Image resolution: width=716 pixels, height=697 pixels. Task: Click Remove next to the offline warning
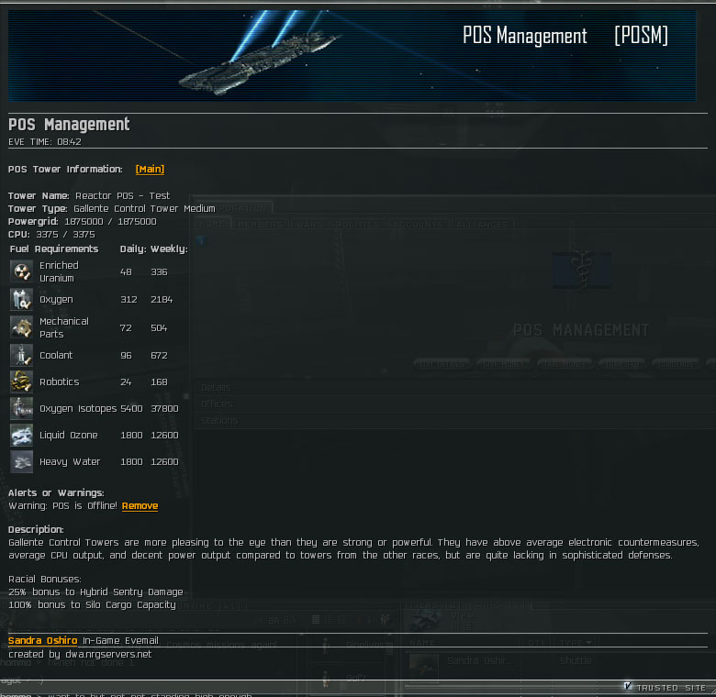[140, 506]
